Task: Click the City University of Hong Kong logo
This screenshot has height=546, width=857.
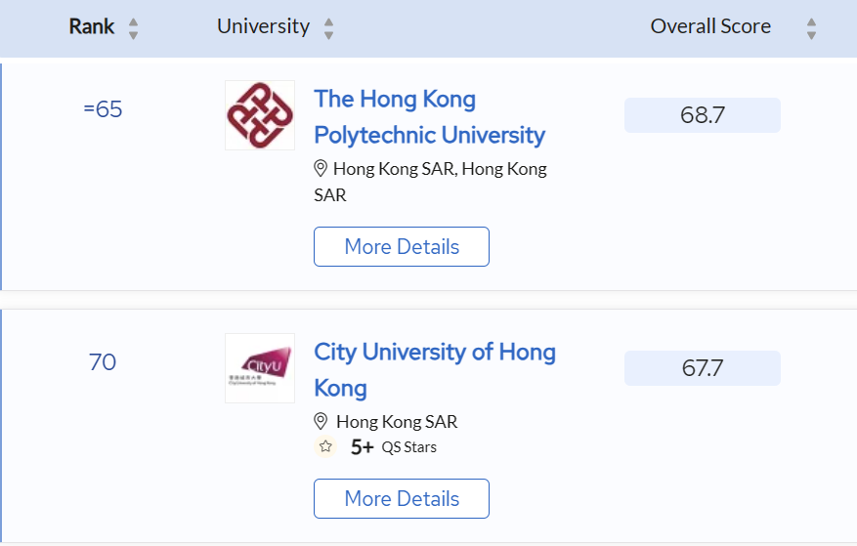Action: point(260,368)
